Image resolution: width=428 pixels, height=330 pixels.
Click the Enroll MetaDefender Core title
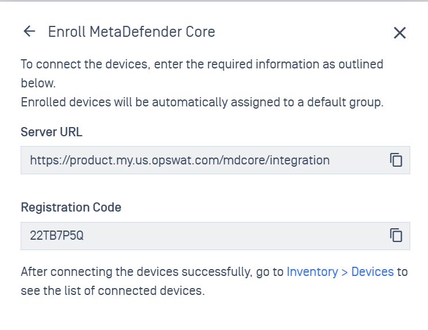coord(132,32)
